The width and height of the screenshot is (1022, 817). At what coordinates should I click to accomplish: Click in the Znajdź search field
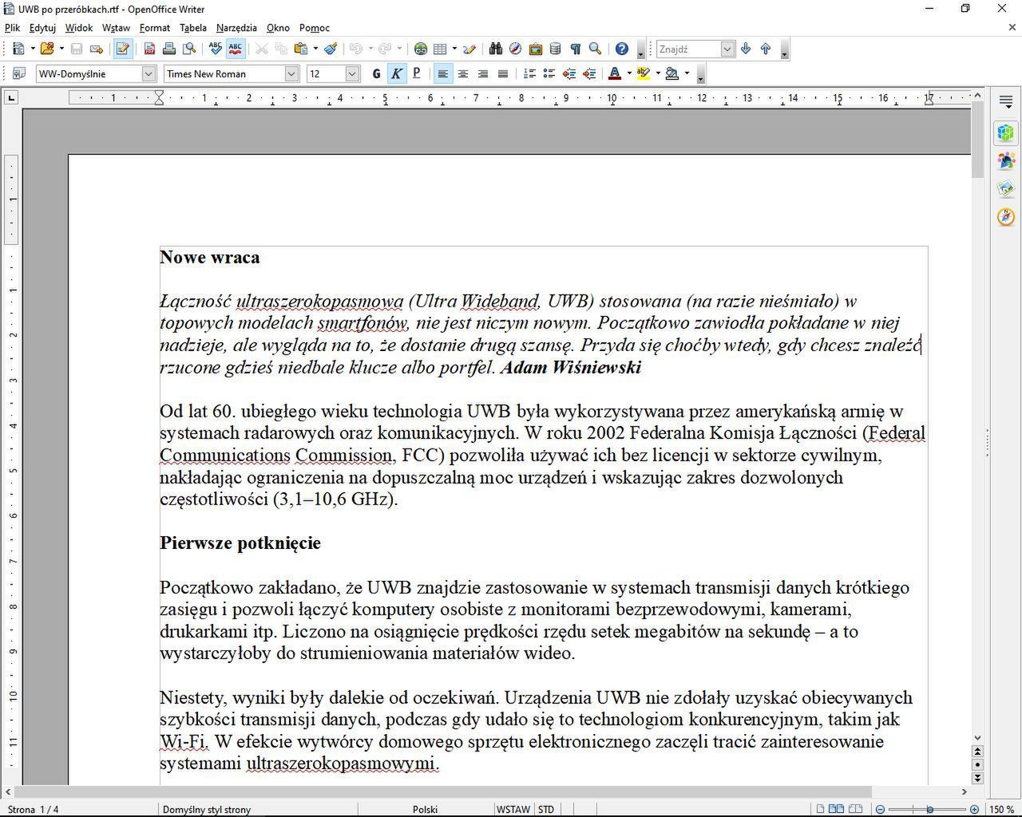coord(689,49)
